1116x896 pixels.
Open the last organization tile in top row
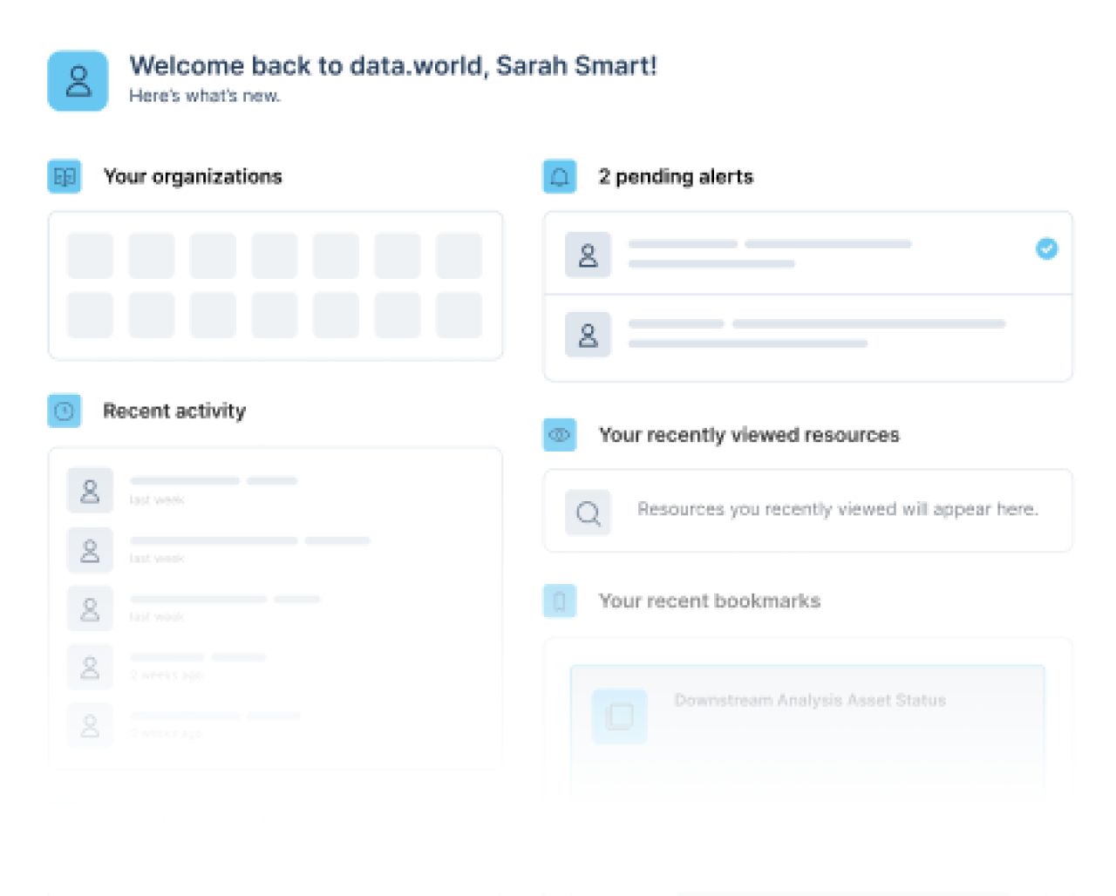pyautogui.click(x=459, y=255)
